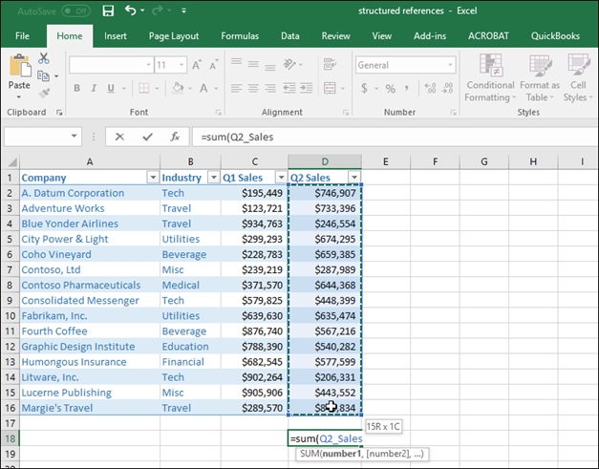This screenshot has width=599, height=469.
Task: Open the Formulas ribbon tab
Action: pos(240,36)
